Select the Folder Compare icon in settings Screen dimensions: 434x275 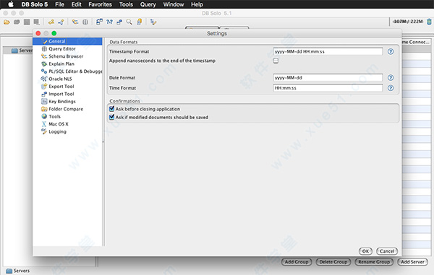click(x=44, y=109)
